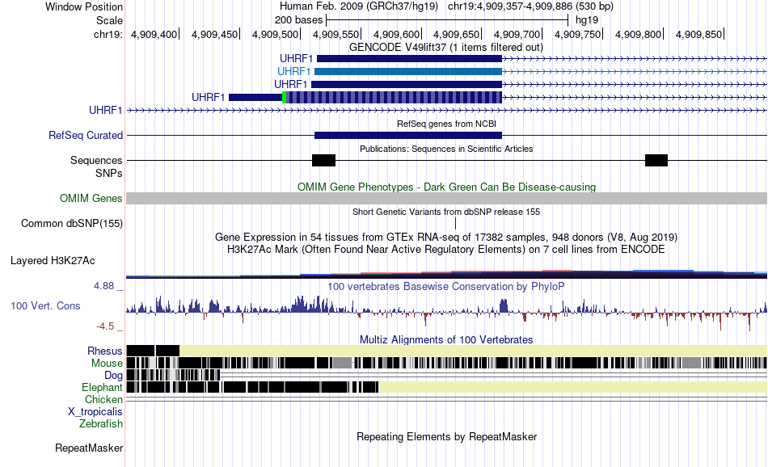This screenshot has width=768, height=467.
Task: Click the Mouse alignment block row
Action: 447,364
